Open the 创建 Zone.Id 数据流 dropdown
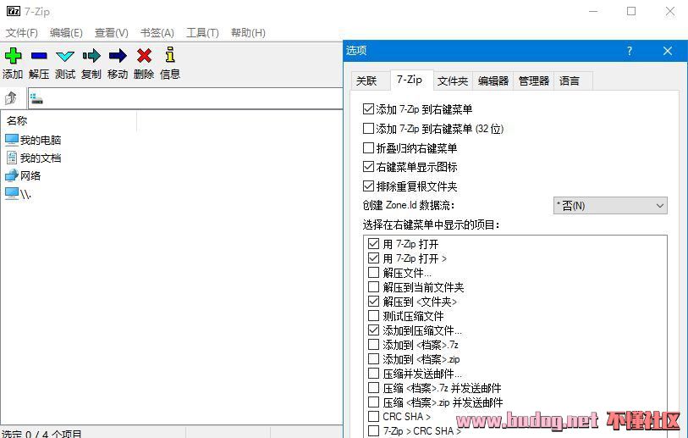688x438 pixels. (x=610, y=206)
